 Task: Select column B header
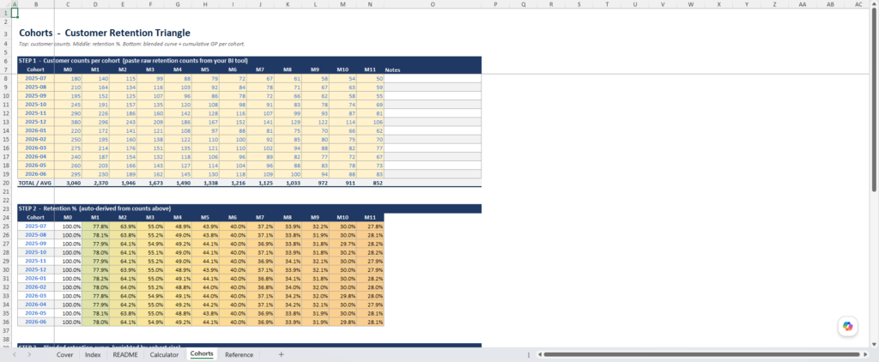(x=36, y=4)
